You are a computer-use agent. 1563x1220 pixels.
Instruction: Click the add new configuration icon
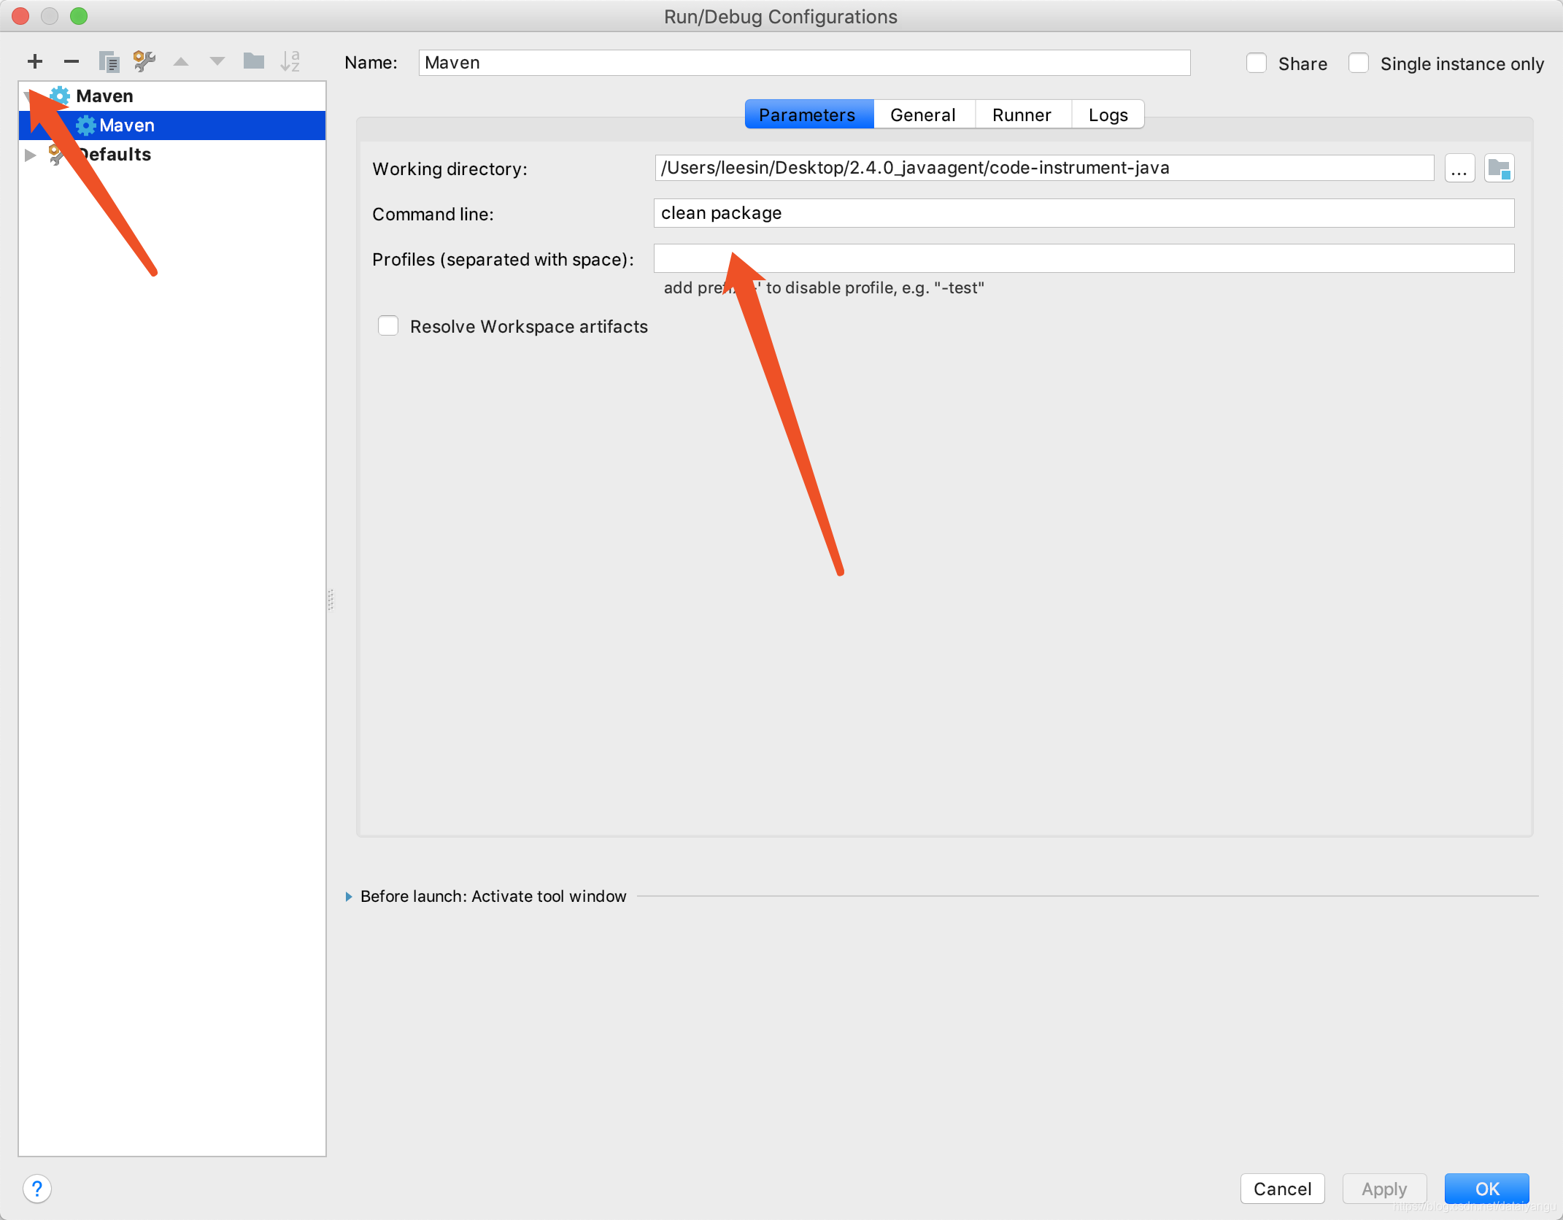34,61
